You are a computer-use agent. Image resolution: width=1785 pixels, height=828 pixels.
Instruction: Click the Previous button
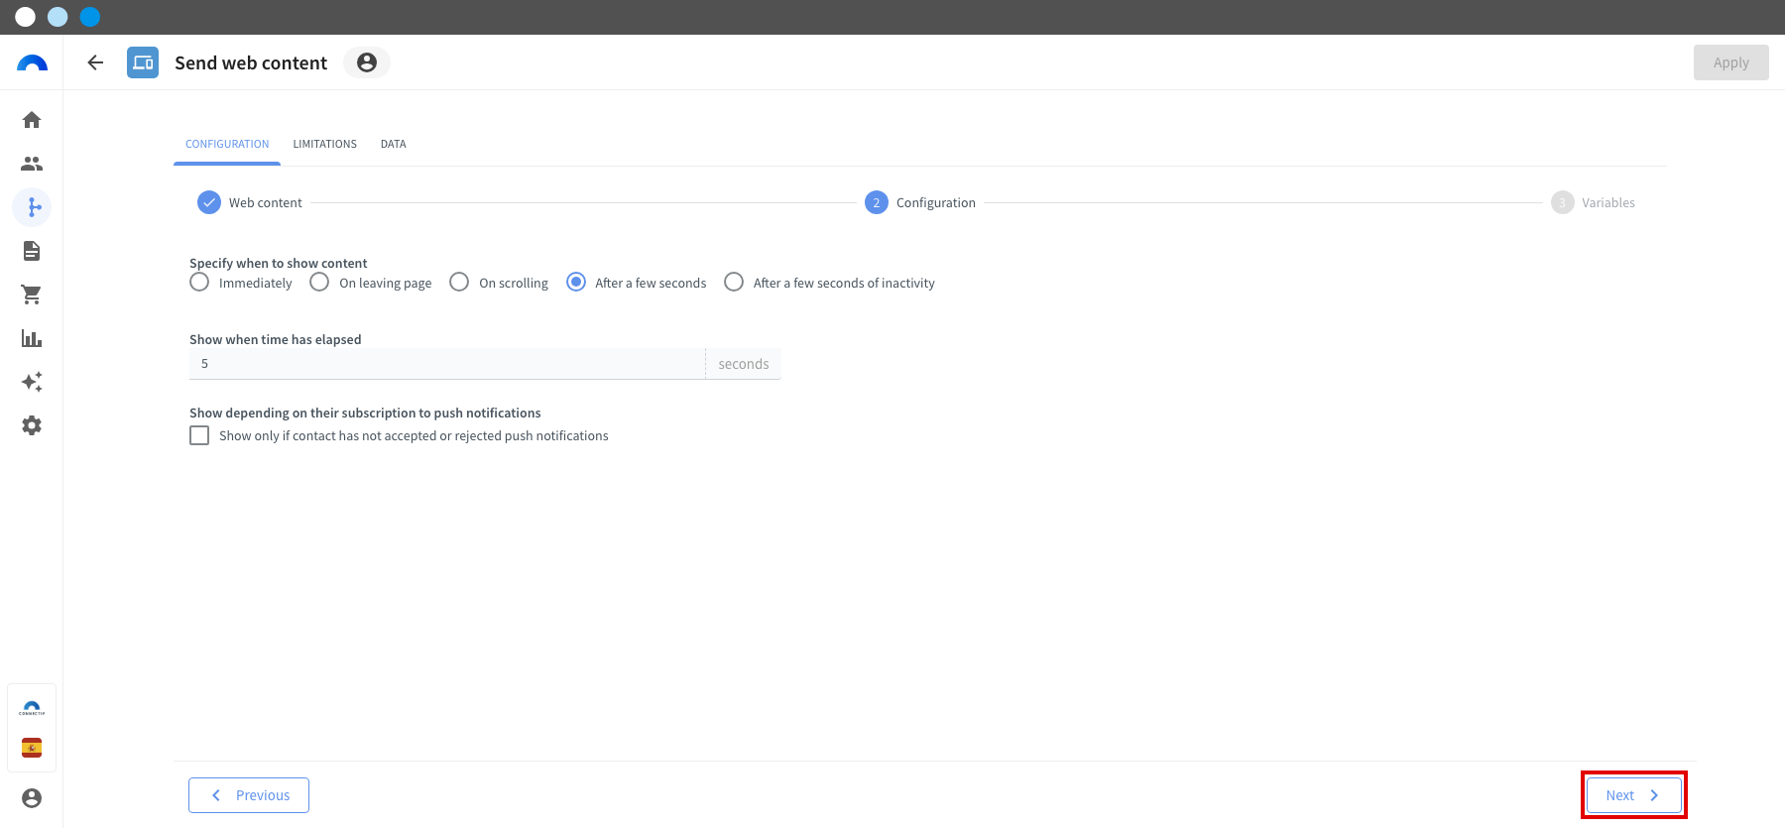click(x=249, y=795)
